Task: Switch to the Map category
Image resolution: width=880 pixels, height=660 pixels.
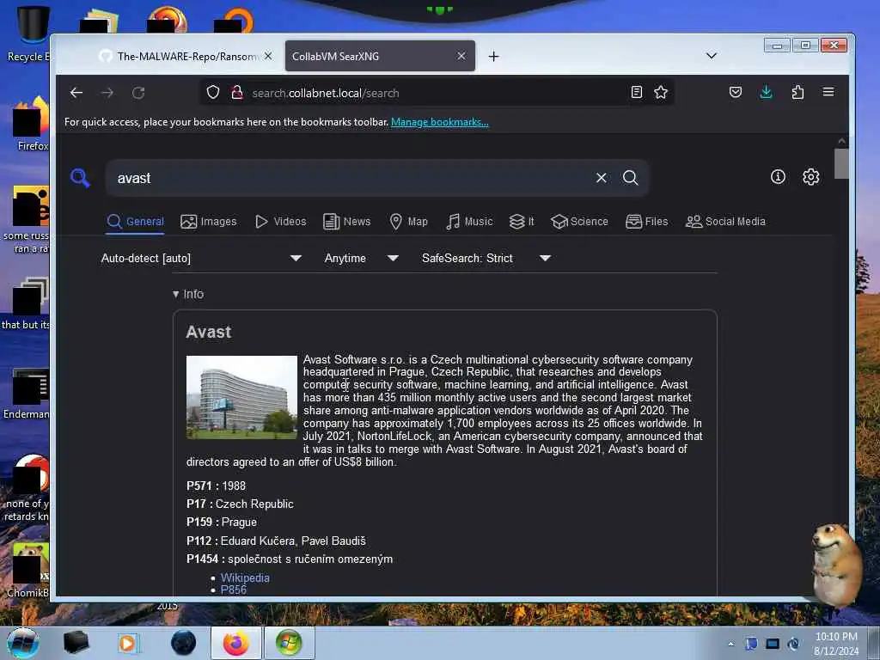Action: pyautogui.click(x=408, y=222)
